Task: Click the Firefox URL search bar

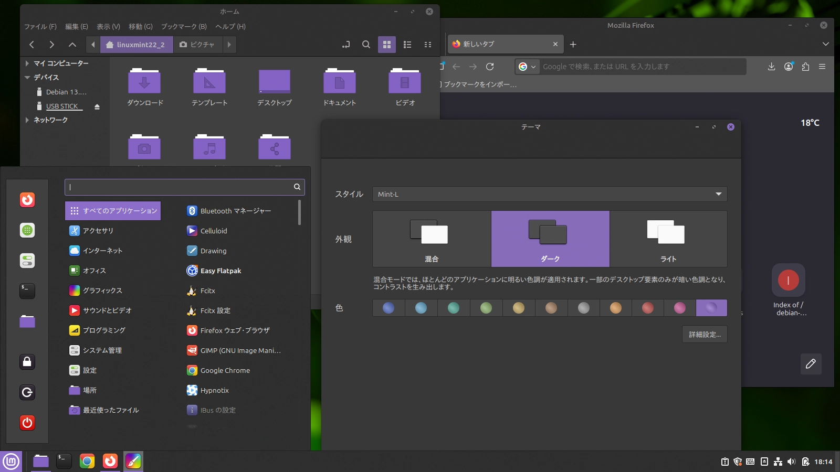Action: (x=631, y=67)
